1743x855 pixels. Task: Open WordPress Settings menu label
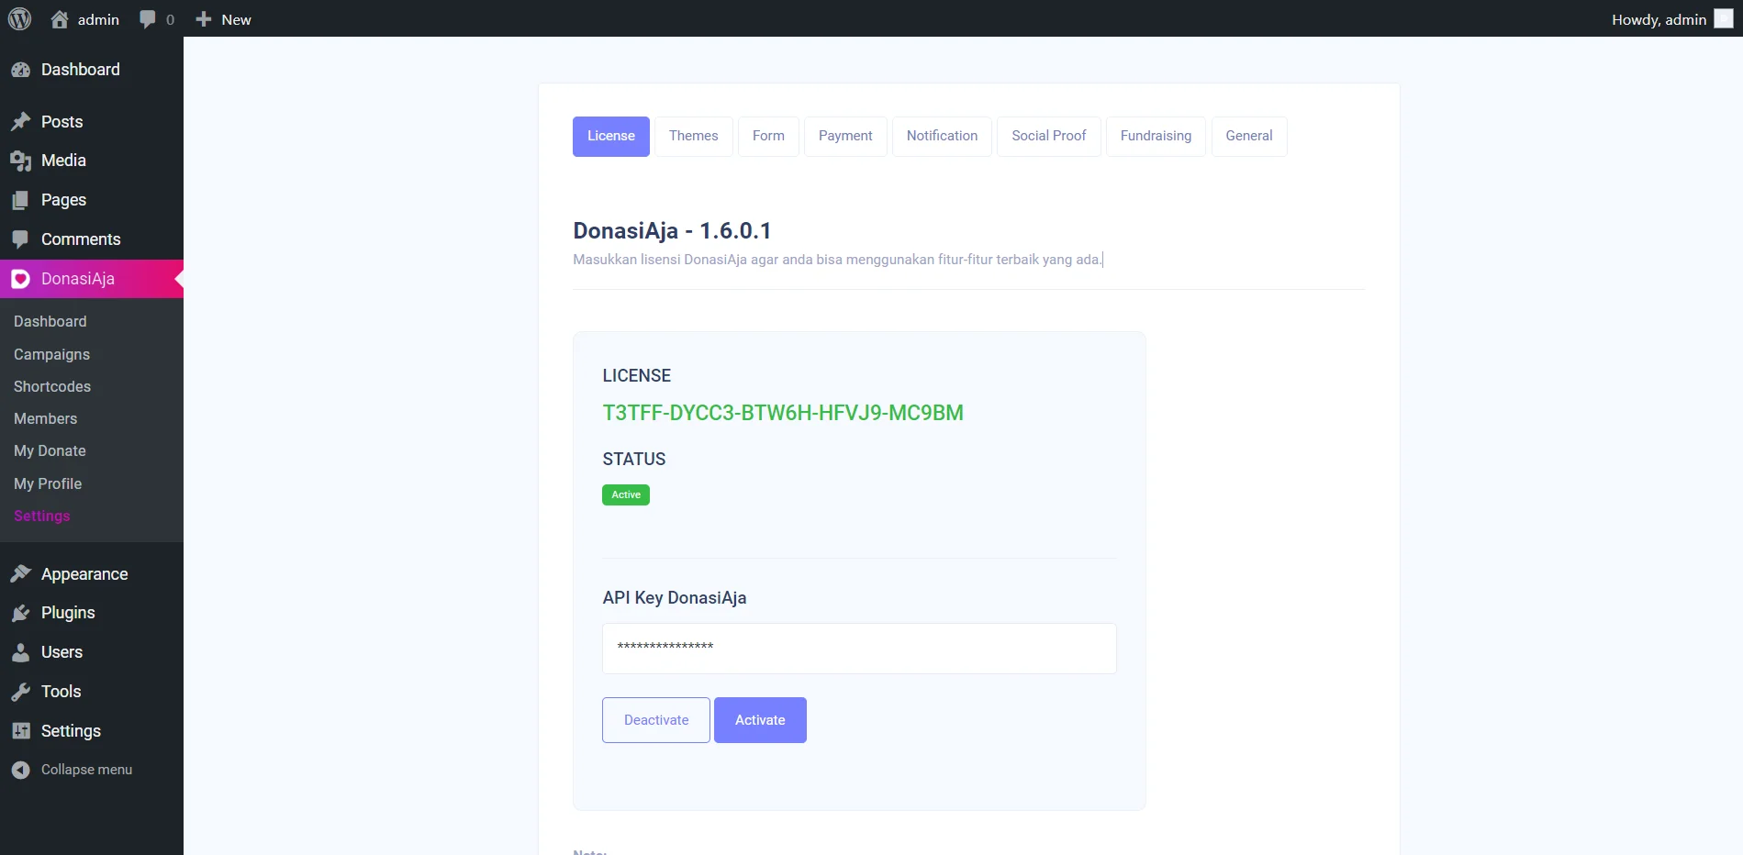coord(71,731)
